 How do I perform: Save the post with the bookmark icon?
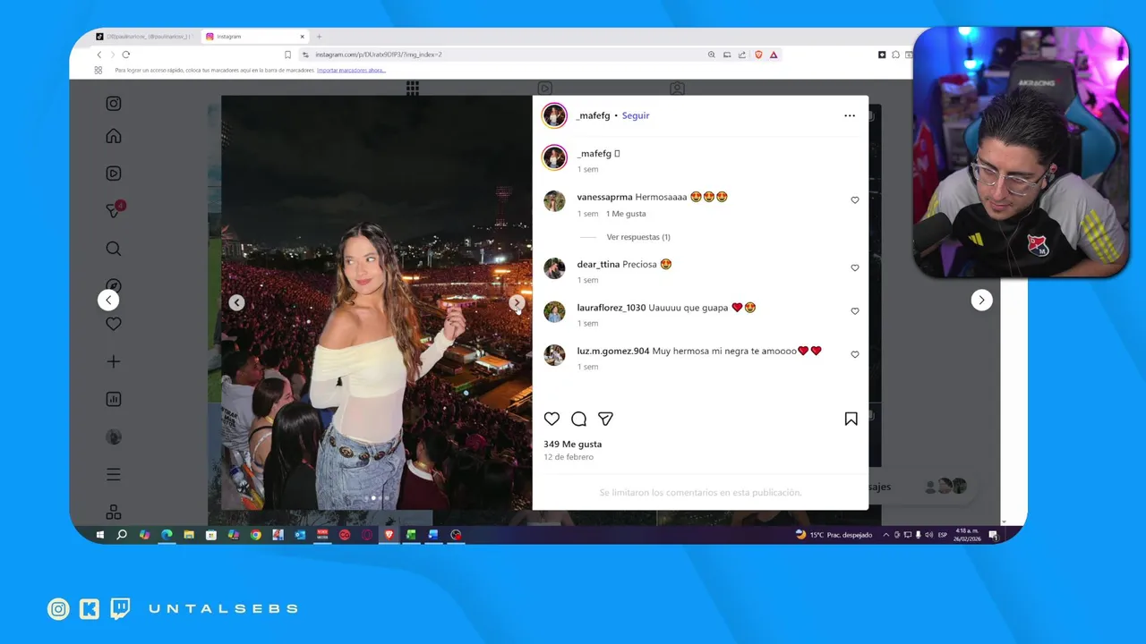tap(851, 419)
